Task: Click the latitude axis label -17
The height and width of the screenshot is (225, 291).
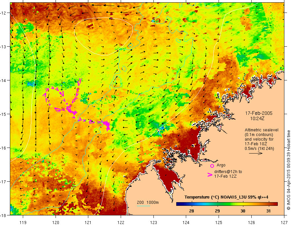Action: click(x=3, y=181)
